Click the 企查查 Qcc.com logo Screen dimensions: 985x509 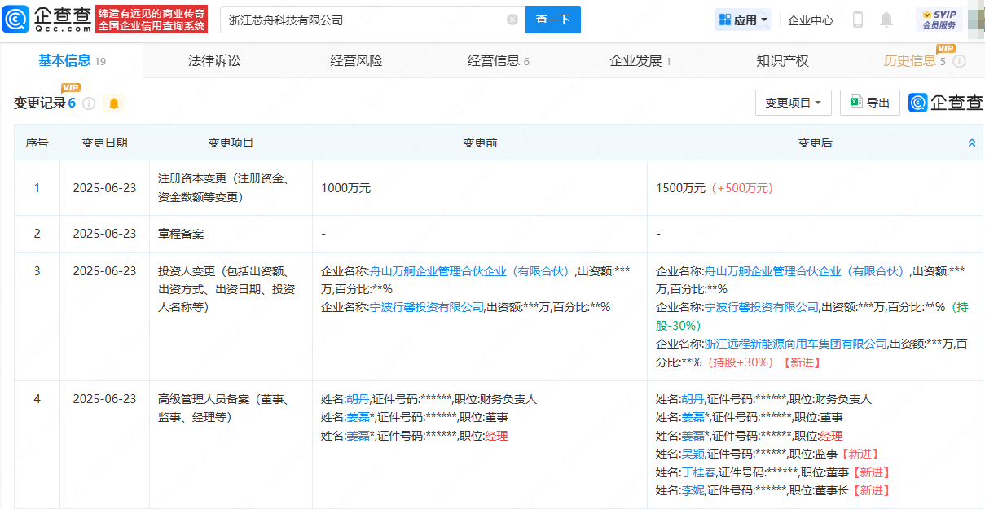[x=47, y=19]
